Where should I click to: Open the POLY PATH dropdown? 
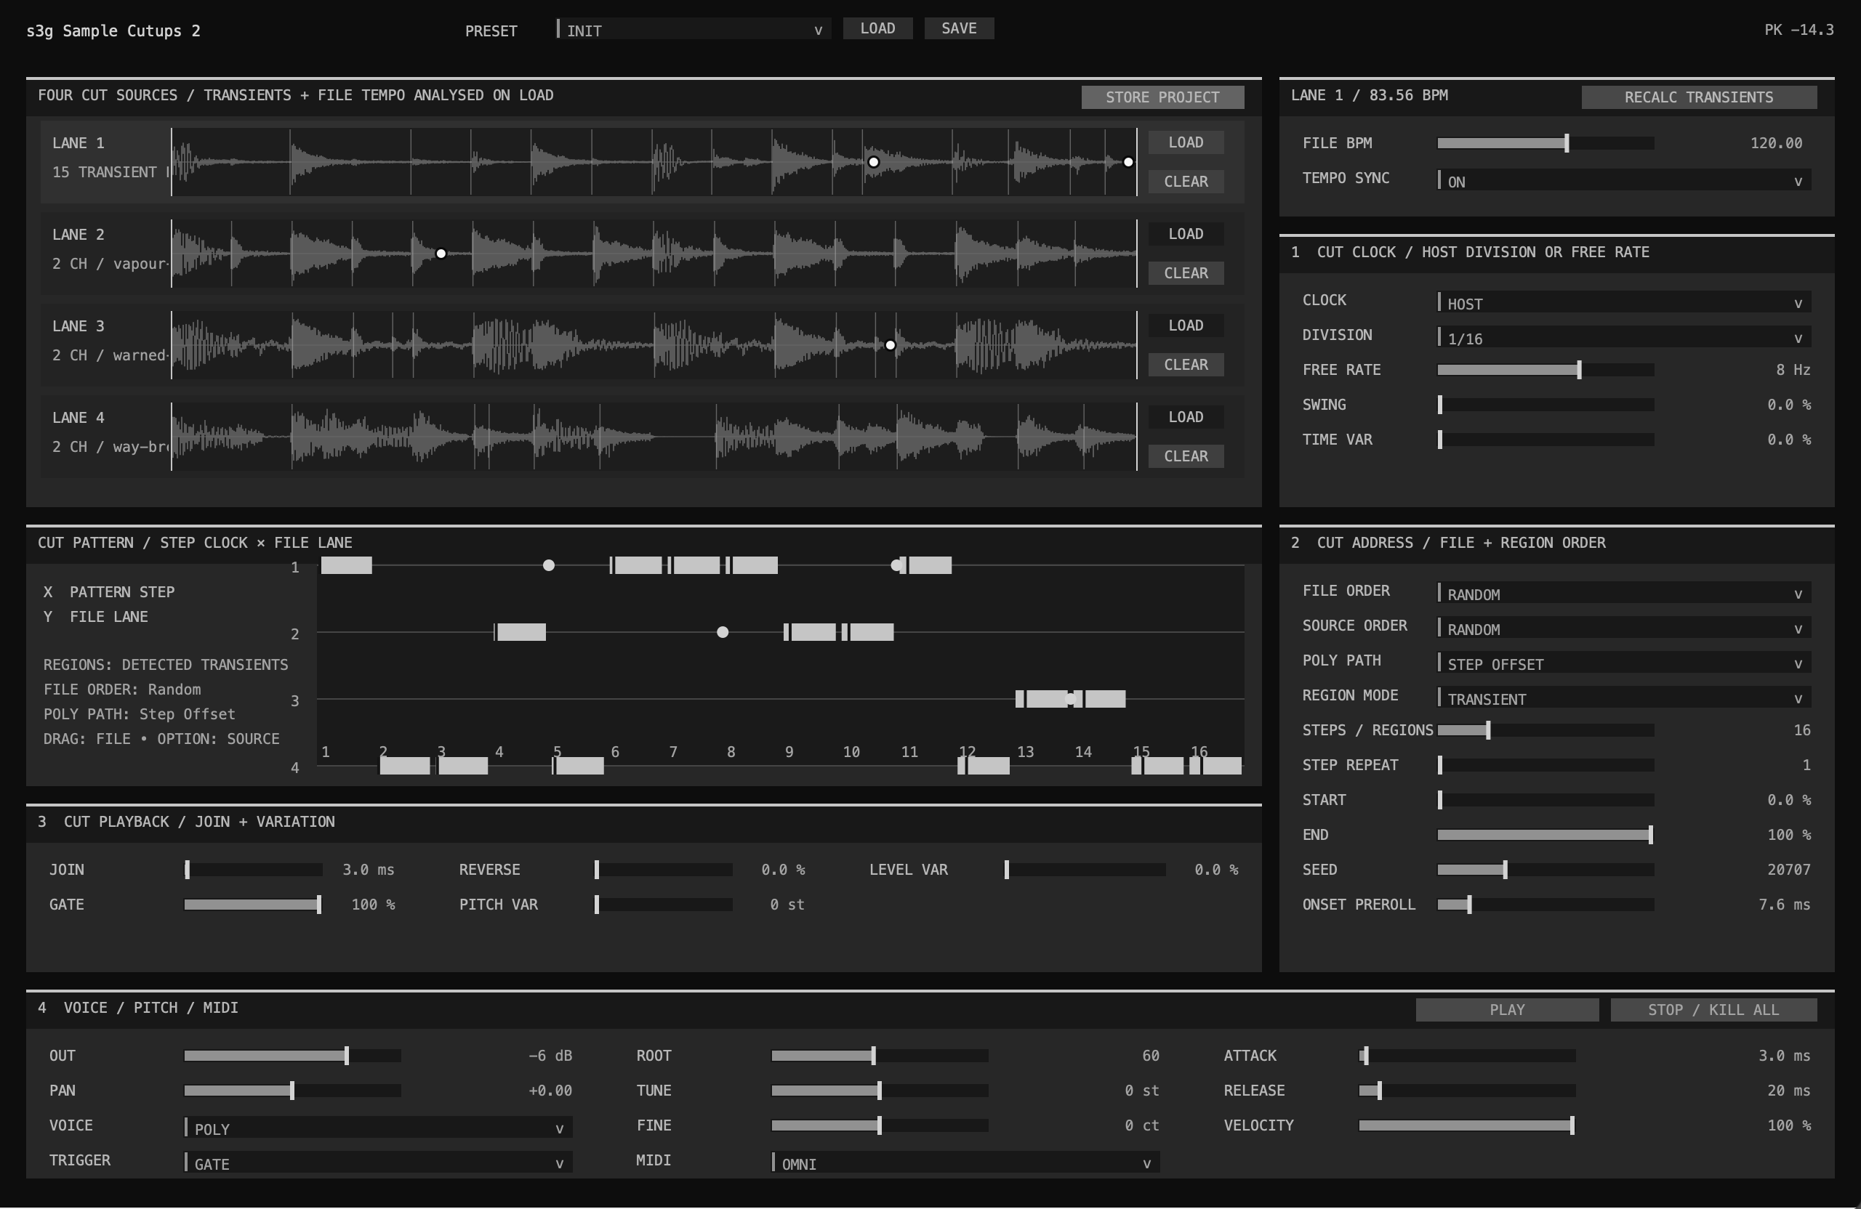point(1624,663)
